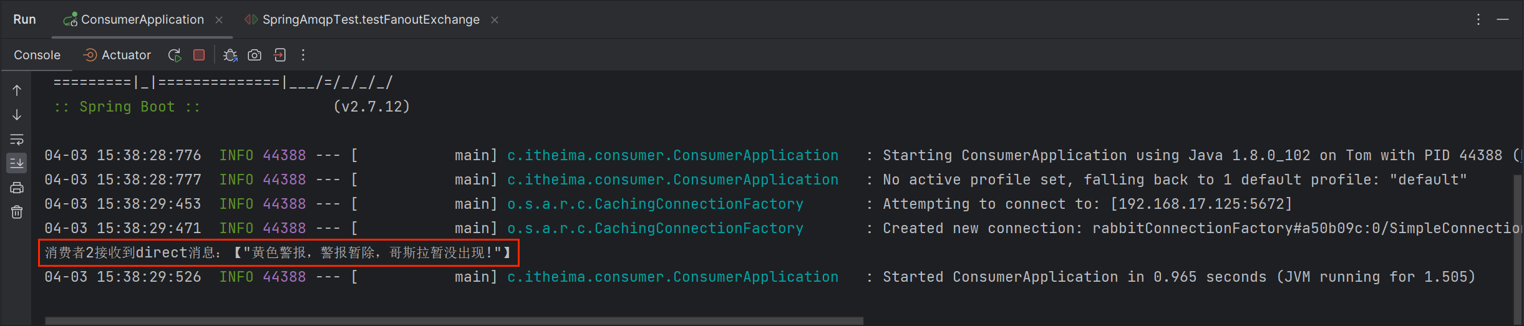Clear all console output with trash icon

17,213
